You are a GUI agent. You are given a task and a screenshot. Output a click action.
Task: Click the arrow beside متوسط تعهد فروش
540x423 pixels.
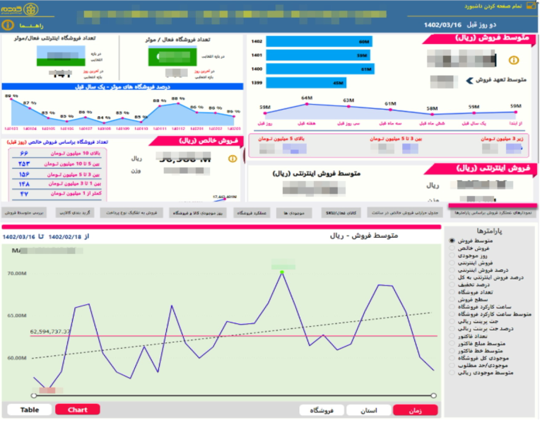[469, 81]
